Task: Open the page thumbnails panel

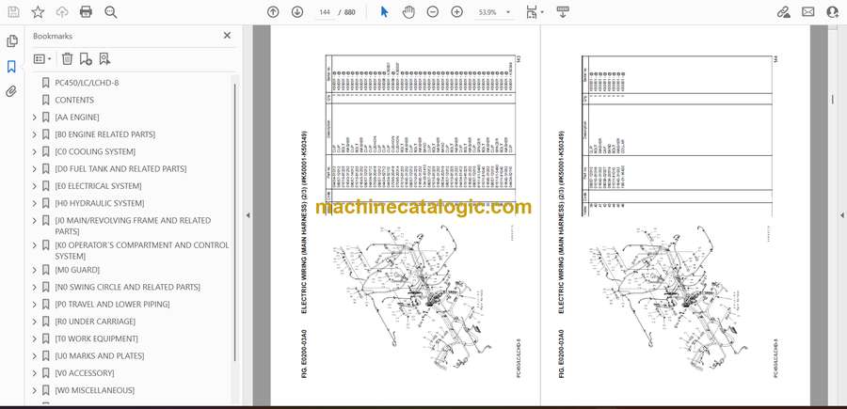Action: pyautogui.click(x=12, y=41)
